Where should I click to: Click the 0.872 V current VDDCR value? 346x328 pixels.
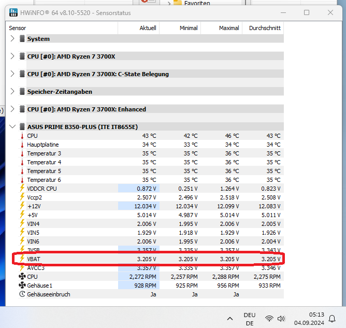click(x=146, y=189)
